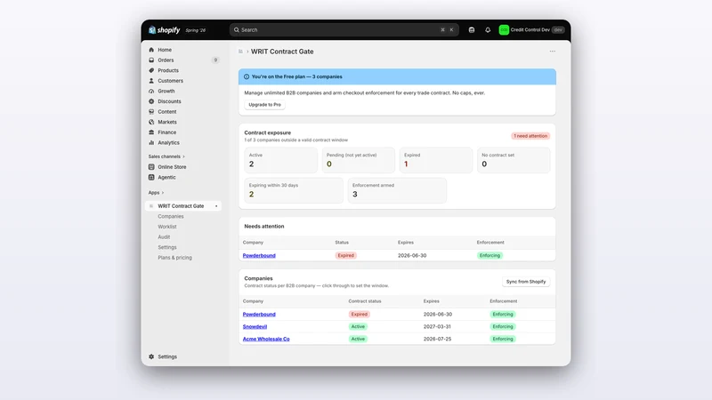Expand the Sales channels section chevron
The image size is (712, 400).
(x=183, y=156)
